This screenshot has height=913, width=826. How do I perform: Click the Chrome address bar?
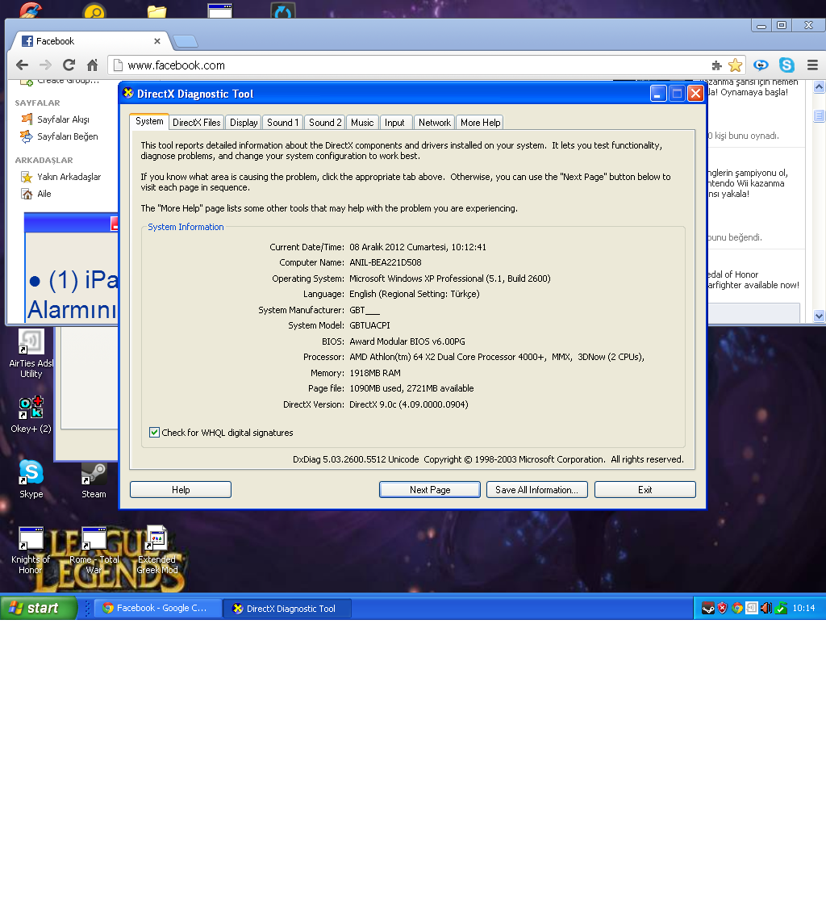click(403, 65)
